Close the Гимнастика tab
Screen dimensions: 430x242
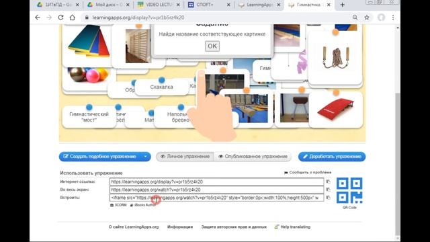(329, 5)
